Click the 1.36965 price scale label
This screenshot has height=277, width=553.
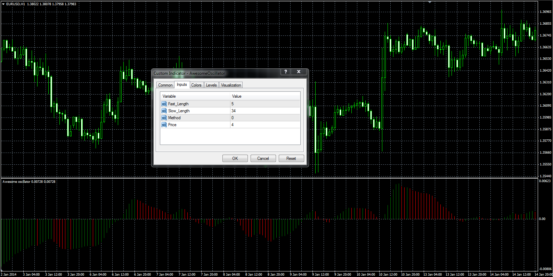coord(545,12)
